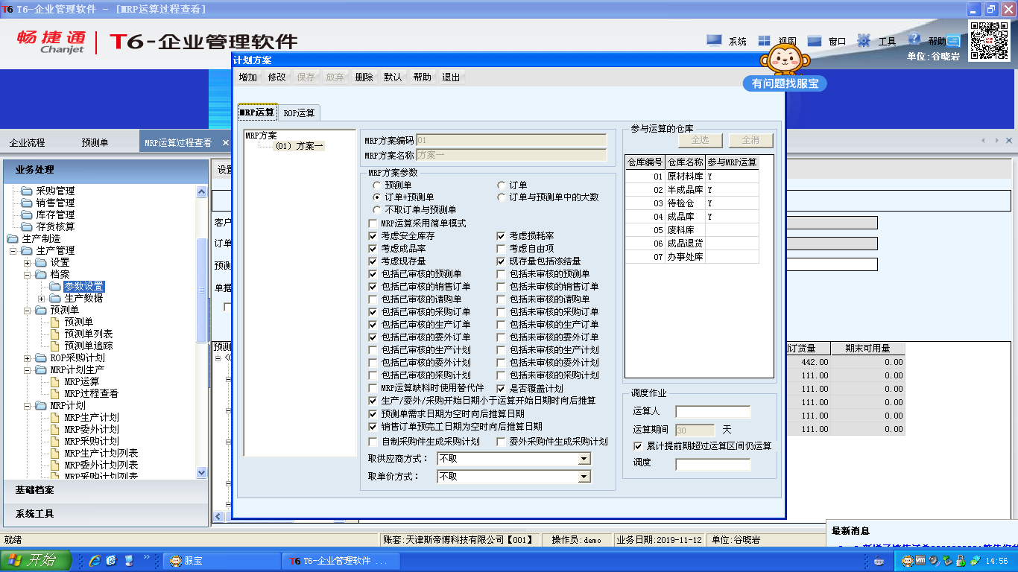
Task: Click the 窗口 window icon
Action: click(x=815, y=41)
